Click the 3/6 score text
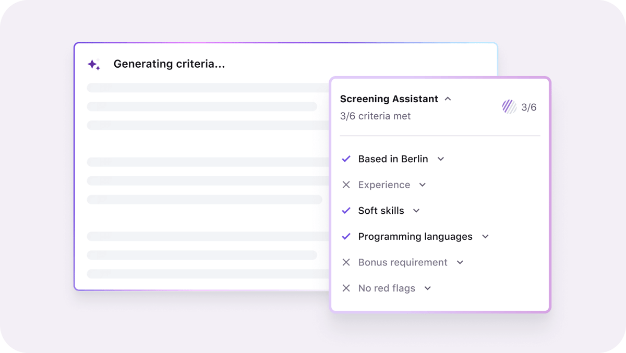Viewport: 626px width, 353px height. click(528, 107)
